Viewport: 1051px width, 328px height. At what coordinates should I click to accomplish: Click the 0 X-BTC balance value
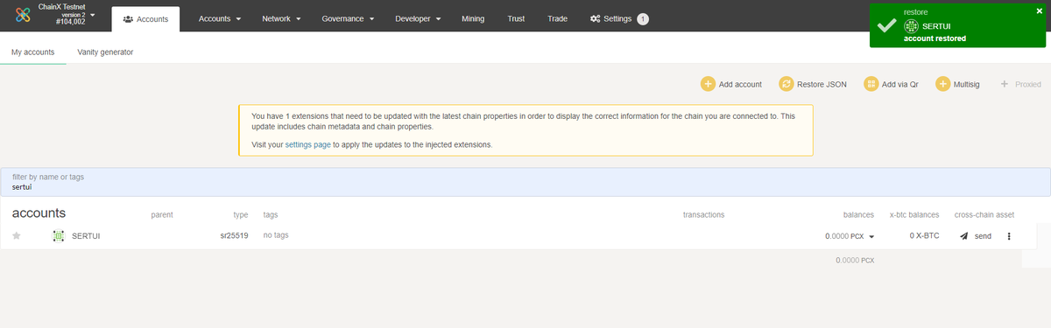[x=924, y=236]
